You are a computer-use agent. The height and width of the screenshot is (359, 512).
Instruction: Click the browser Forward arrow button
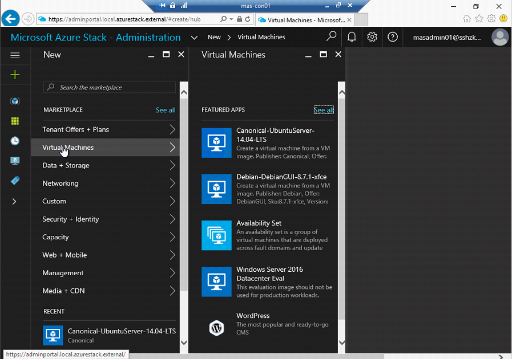pyautogui.click(x=28, y=19)
